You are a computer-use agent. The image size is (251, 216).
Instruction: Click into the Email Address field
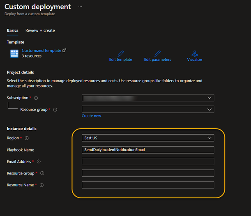click(148, 161)
